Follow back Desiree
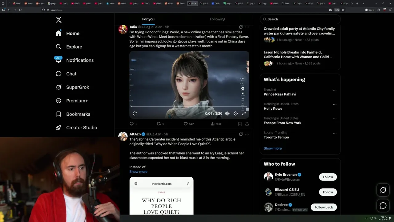The image size is (394, 222). (324, 207)
